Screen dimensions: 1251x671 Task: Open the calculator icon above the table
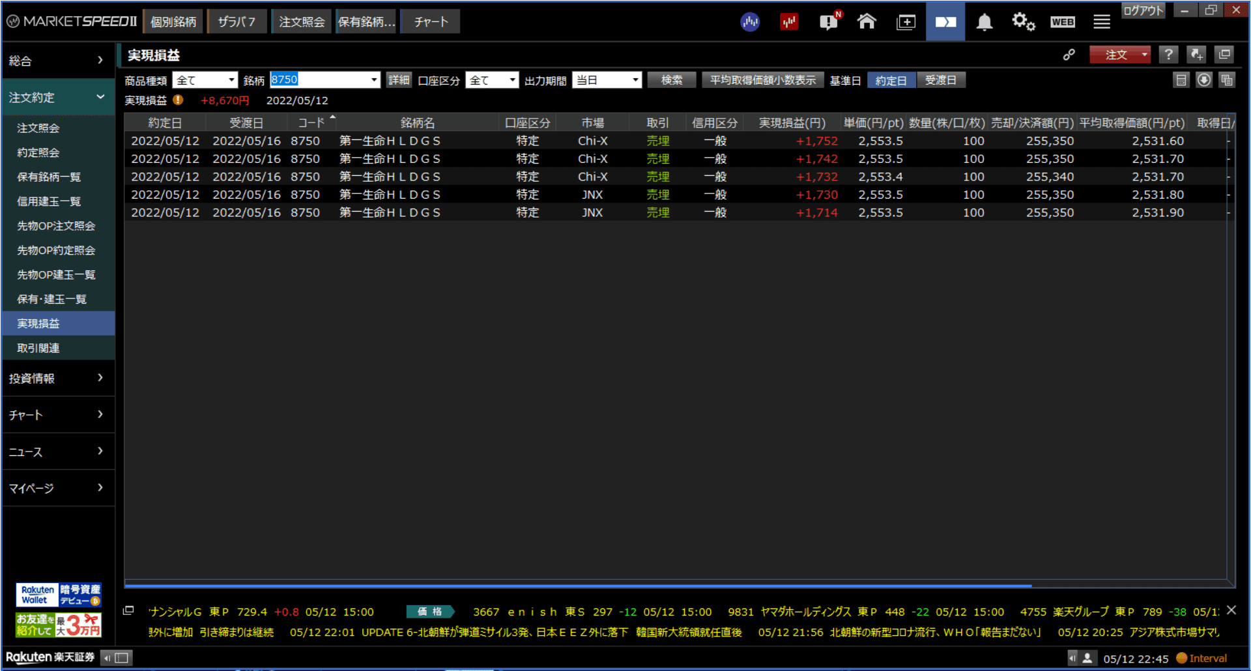[x=1181, y=80]
